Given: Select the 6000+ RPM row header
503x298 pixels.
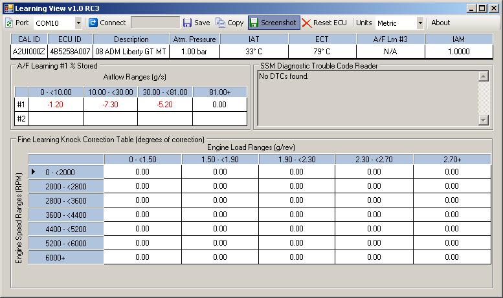Looking at the screenshot, I should [x=66, y=257].
